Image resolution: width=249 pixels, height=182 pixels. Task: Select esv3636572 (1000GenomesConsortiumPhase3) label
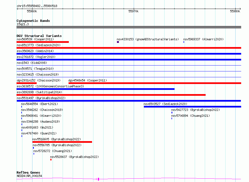50,86
